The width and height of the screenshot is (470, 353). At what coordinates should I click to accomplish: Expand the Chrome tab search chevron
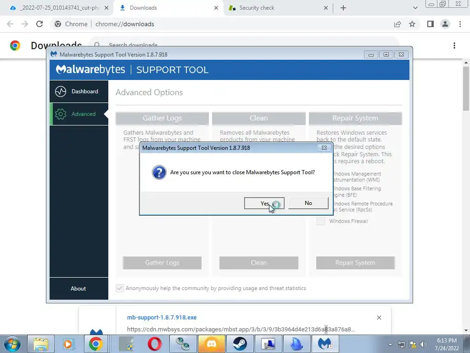tap(415, 8)
